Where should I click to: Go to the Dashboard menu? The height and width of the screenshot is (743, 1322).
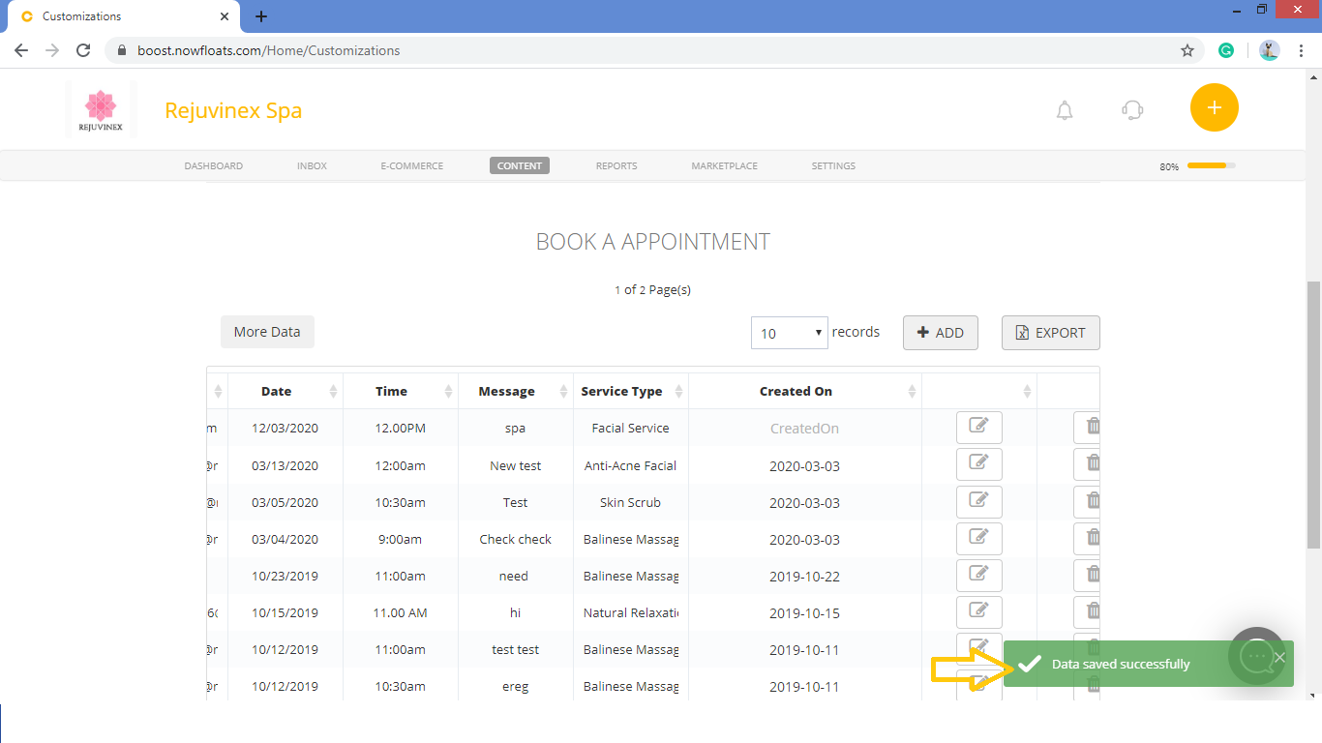point(214,165)
